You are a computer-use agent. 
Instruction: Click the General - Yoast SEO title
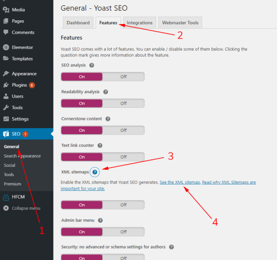coord(94,8)
